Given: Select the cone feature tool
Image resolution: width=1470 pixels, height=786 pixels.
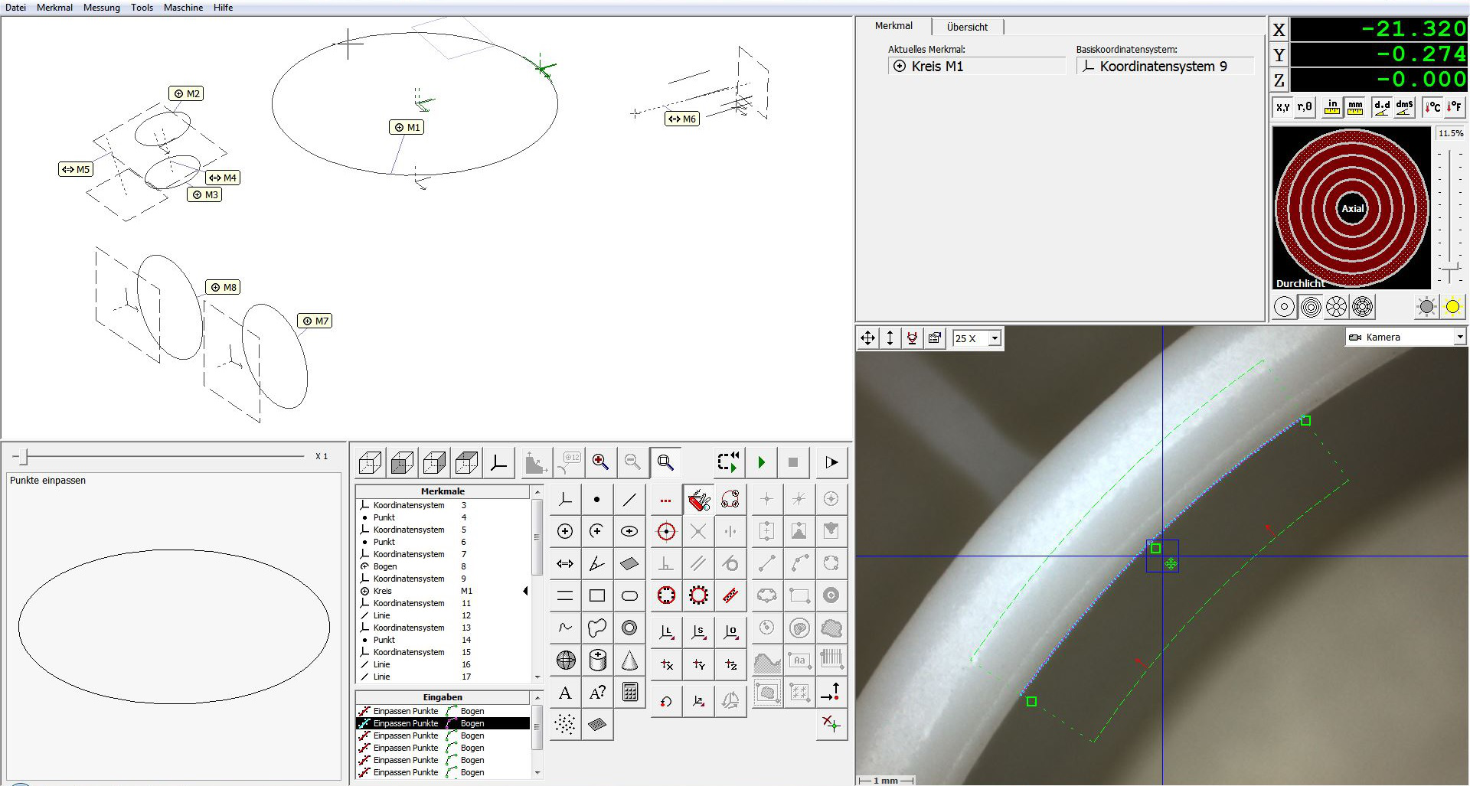Looking at the screenshot, I should click(x=629, y=660).
